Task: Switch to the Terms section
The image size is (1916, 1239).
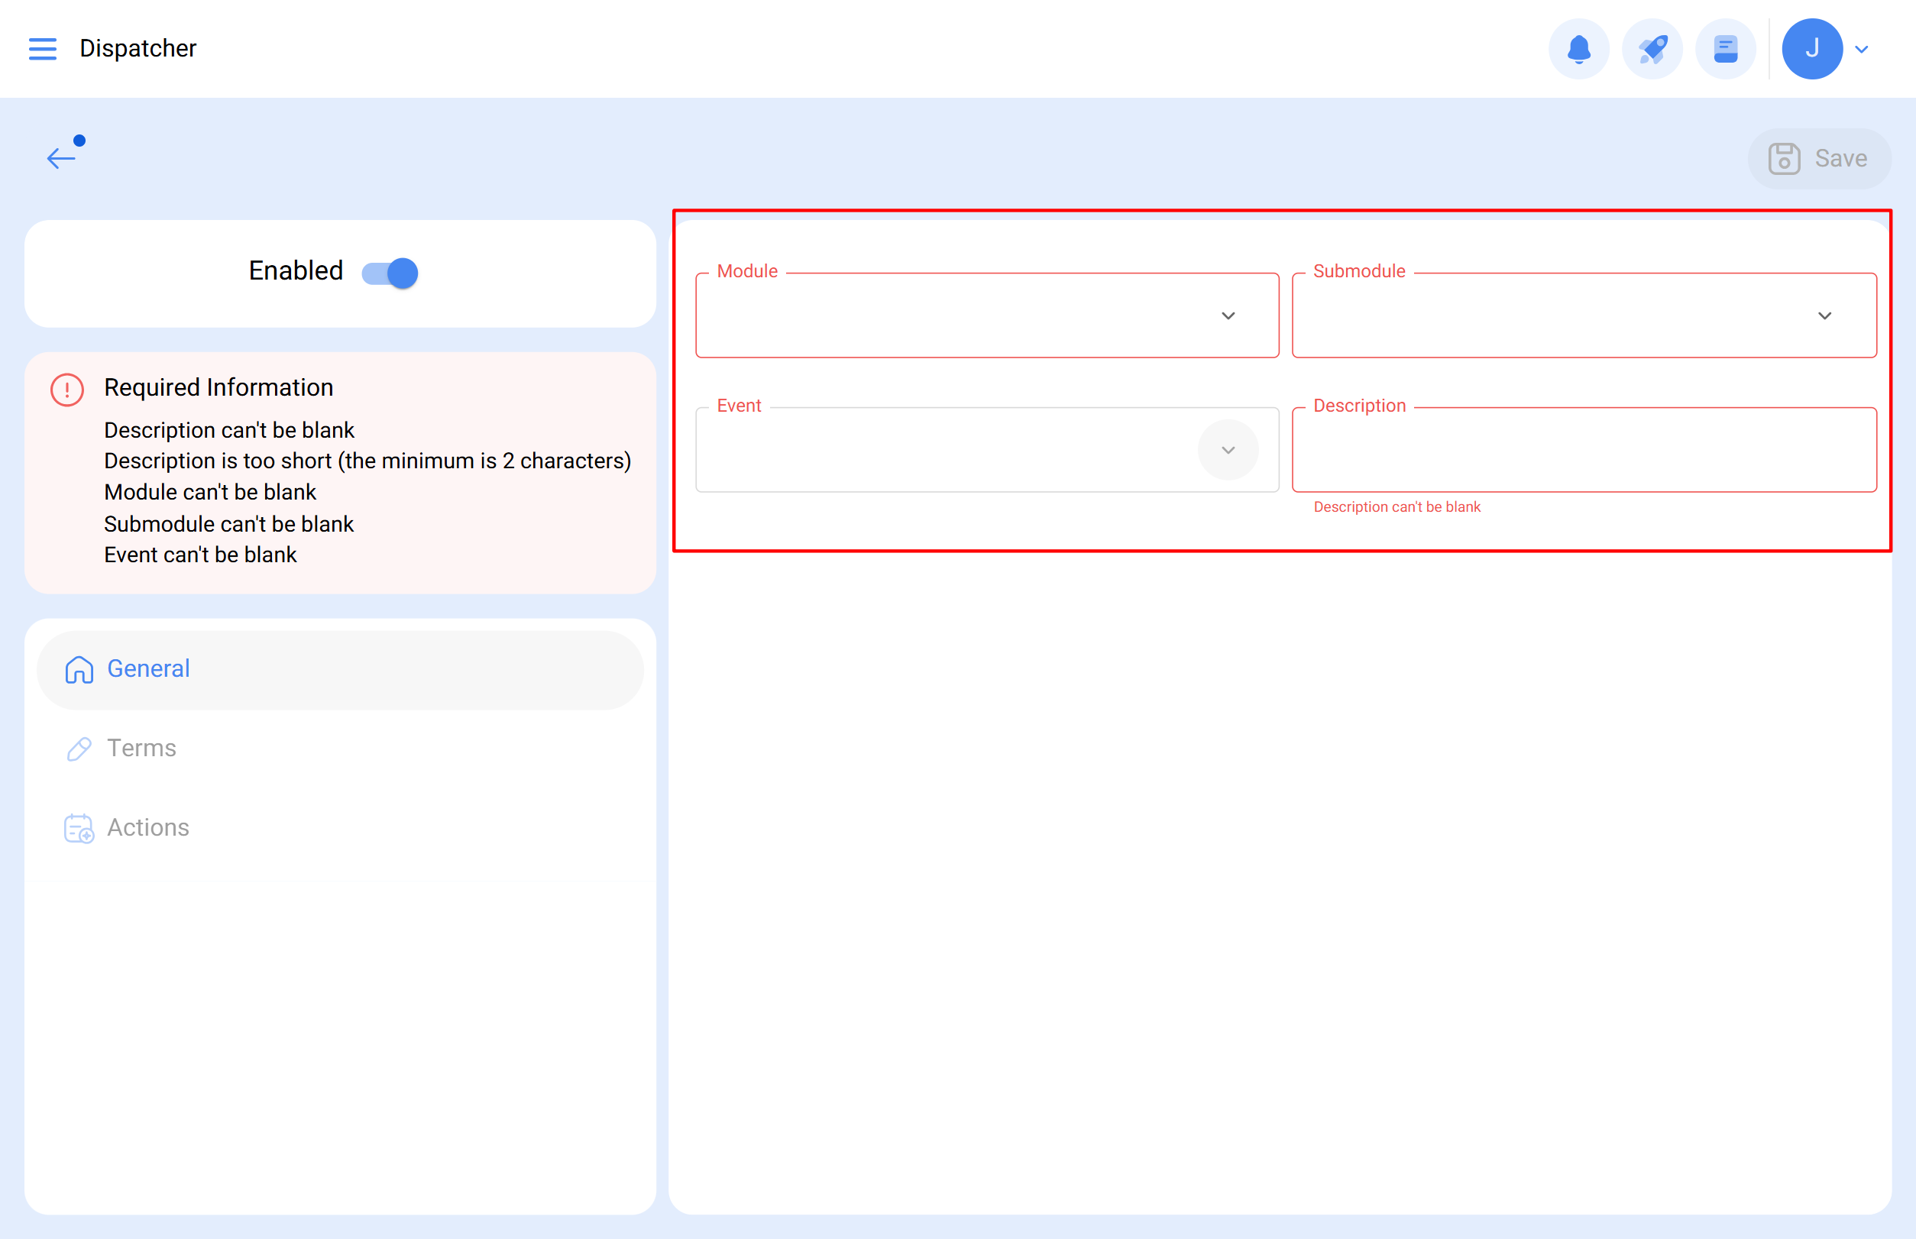Action: (x=141, y=749)
